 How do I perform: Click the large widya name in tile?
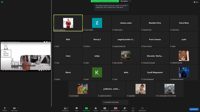pyautogui.click(x=97, y=56)
